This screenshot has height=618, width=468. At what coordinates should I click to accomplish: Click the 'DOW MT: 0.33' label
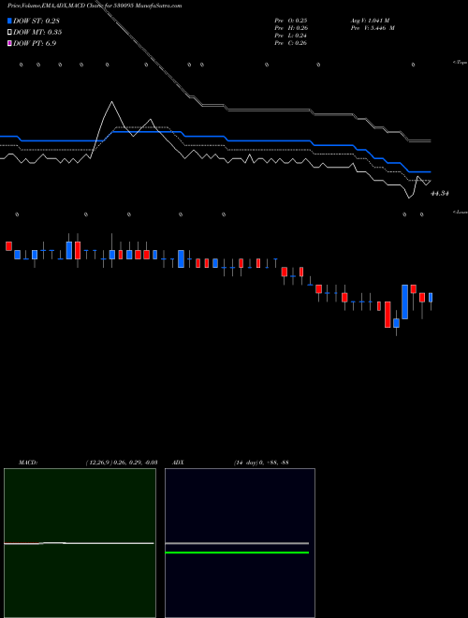pyautogui.click(x=37, y=33)
